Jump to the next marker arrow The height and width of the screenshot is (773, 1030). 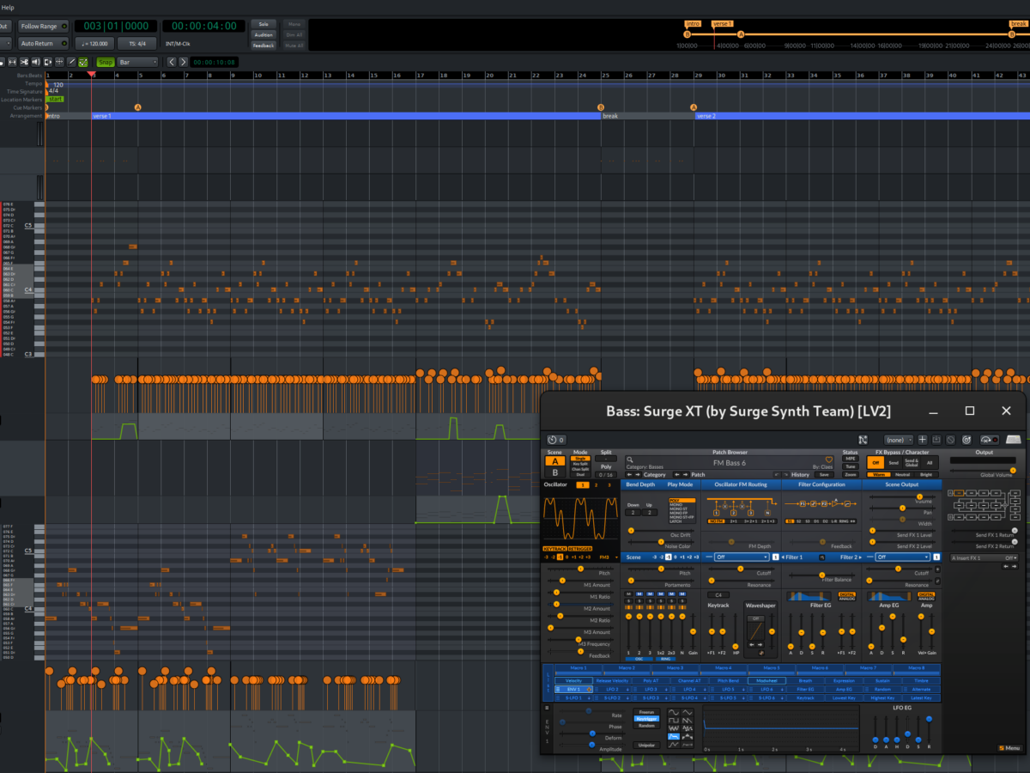point(184,62)
